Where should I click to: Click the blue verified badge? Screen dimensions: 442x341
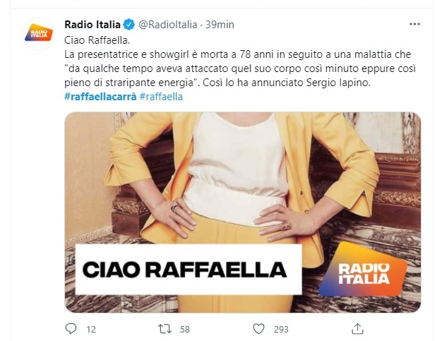129,25
